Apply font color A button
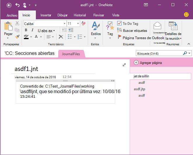The width and height of the screenshot is (193, 155). [36, 37]
